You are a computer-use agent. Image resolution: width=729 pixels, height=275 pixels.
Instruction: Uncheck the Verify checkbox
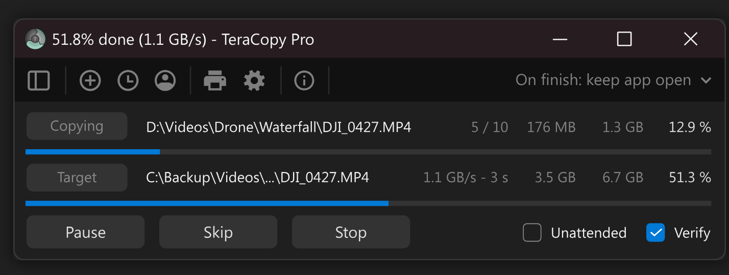[x=655, y=233]
